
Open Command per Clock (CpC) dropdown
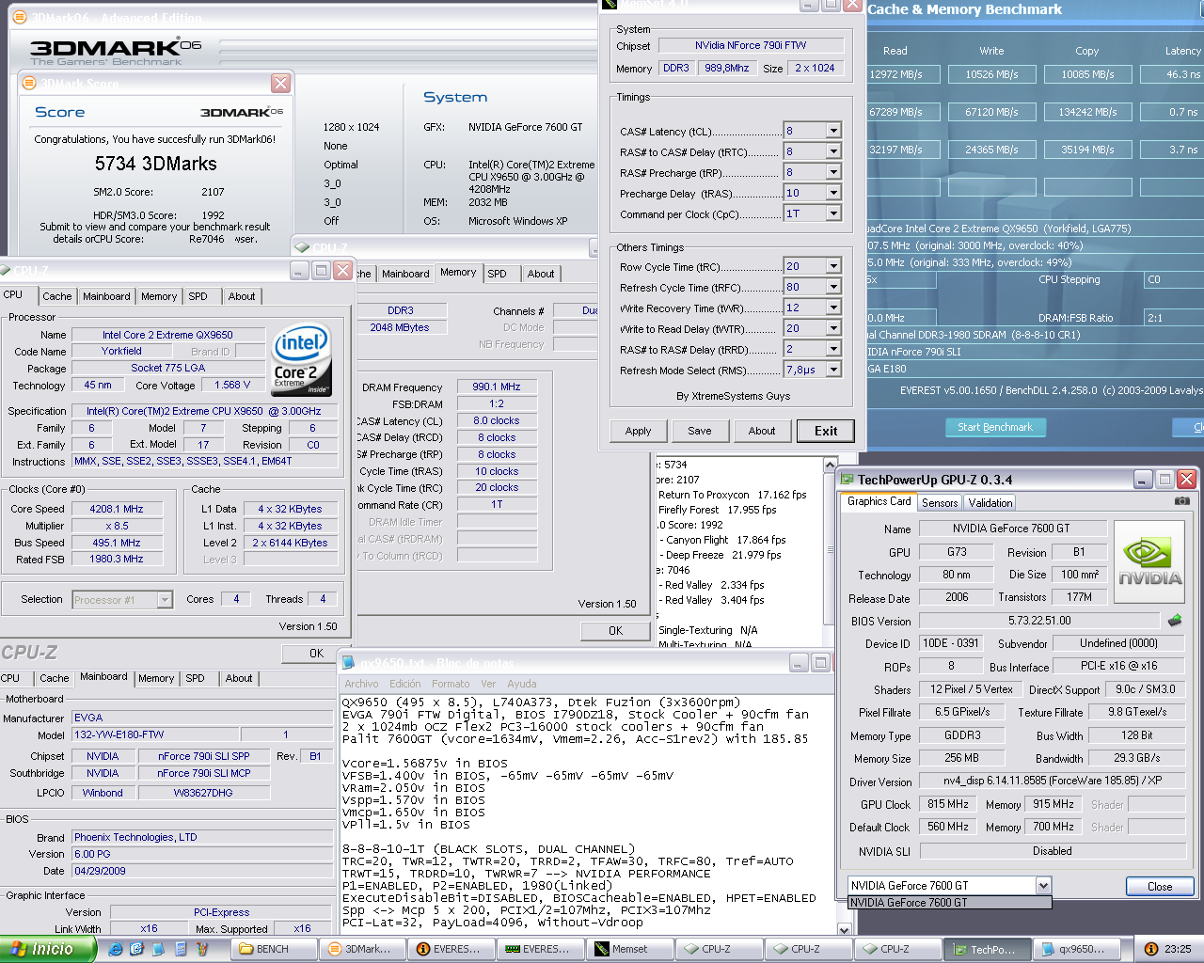tap(833, 213)
